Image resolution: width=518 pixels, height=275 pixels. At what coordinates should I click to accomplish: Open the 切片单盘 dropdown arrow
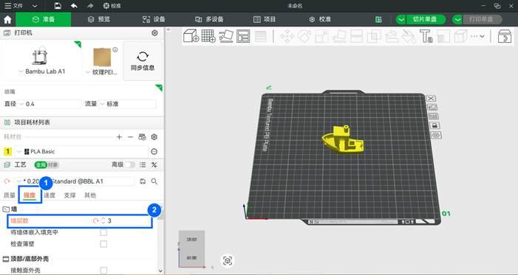(401, 19)
